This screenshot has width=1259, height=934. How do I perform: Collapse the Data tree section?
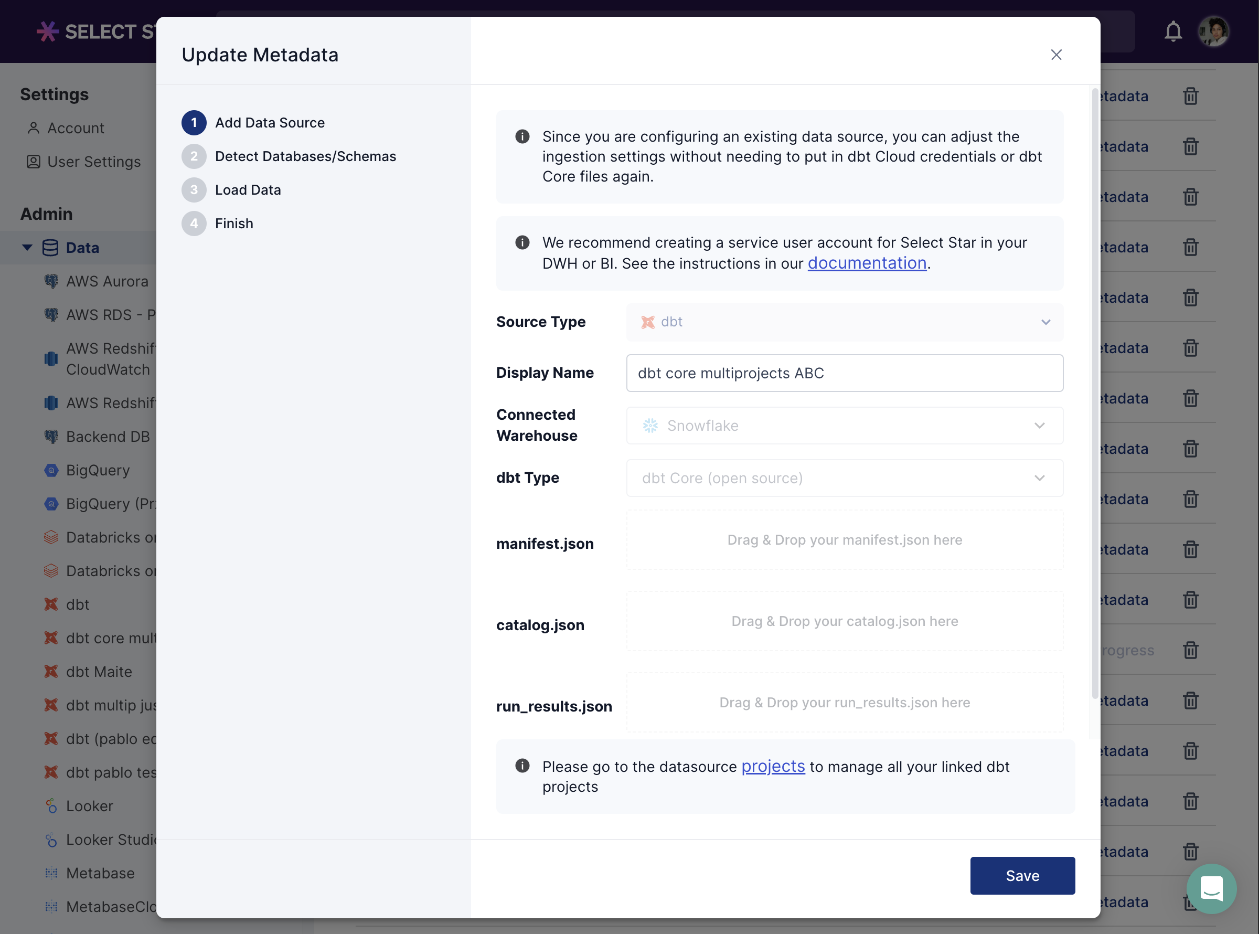pos(27,248)
